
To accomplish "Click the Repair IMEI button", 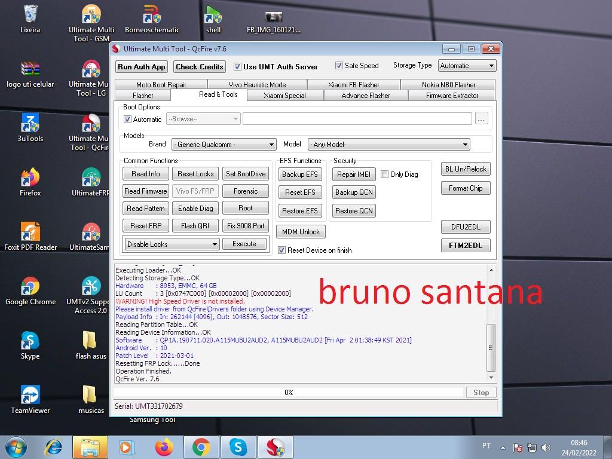I will coord(354,175).
